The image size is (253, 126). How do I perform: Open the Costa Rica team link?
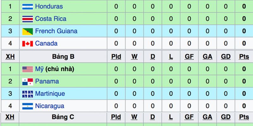click(51, 19)
